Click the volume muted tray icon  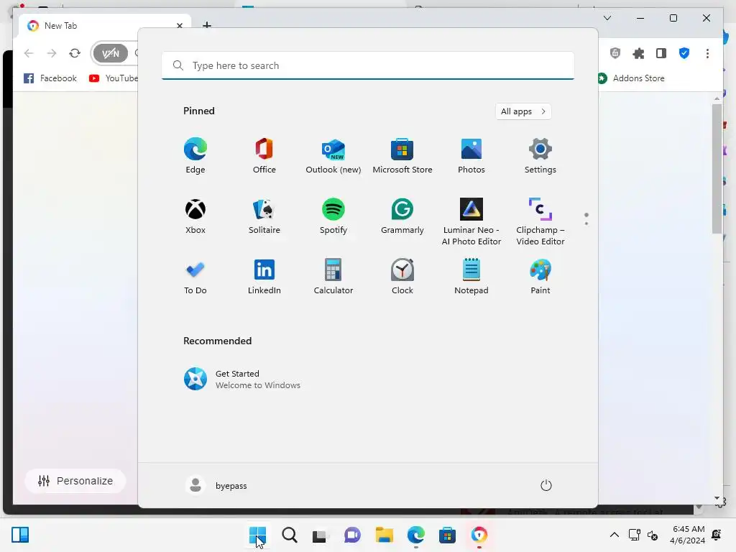click(x=653, y=535)
